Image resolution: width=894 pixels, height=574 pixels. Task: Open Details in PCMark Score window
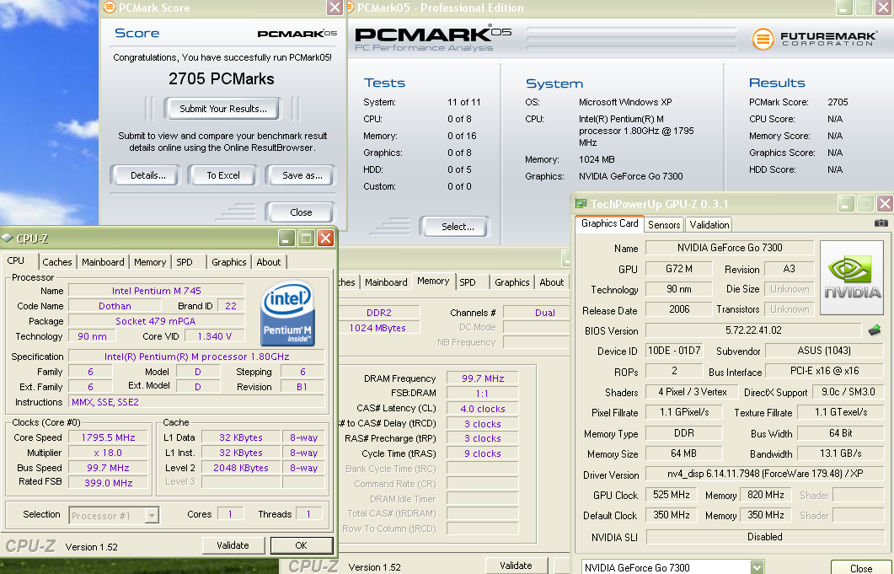pyautogui.click(x=147, y=175)
